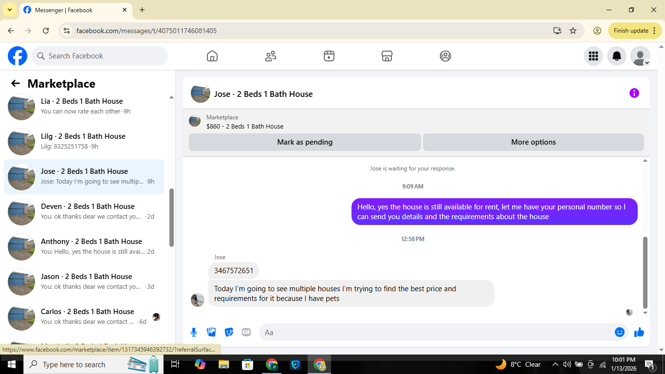Open conversation information purple icon
Viewport: 665px width, 374px height.
634,93
